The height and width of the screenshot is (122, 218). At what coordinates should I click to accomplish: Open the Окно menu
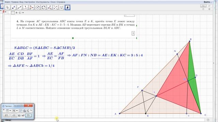tap(53, 2)
